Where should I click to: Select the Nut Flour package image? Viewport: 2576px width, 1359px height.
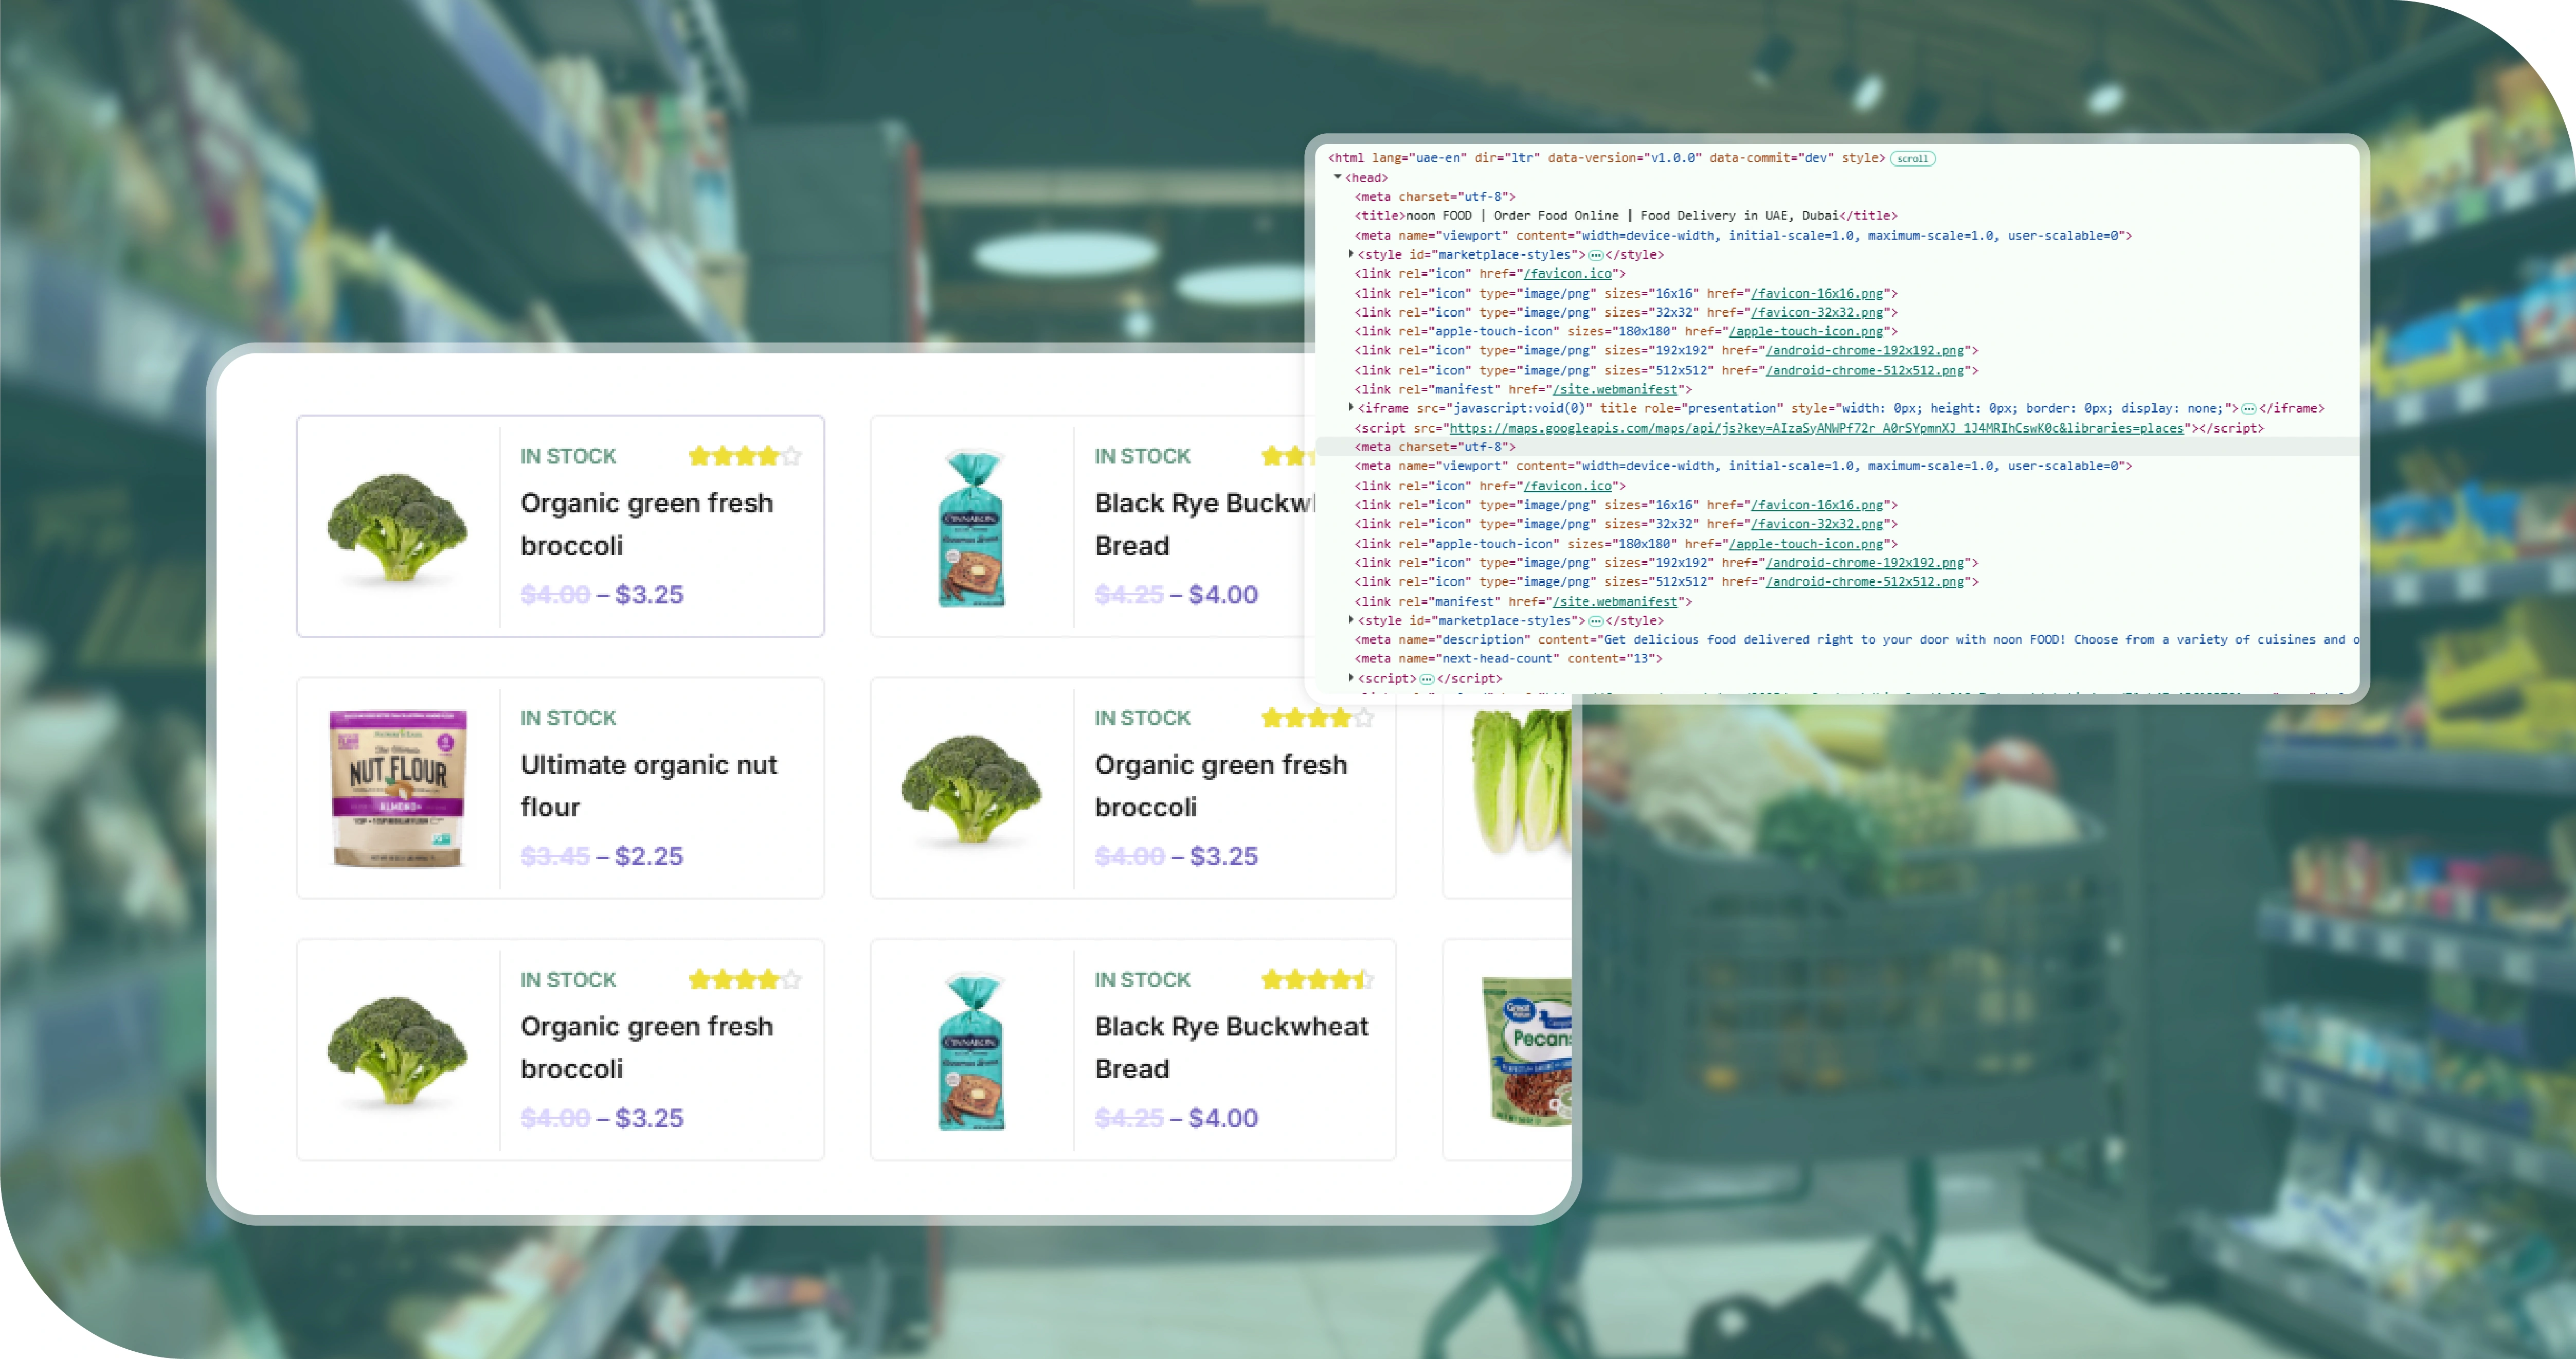(398, 788)
